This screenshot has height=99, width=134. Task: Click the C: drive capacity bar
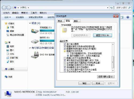point(47,31)
